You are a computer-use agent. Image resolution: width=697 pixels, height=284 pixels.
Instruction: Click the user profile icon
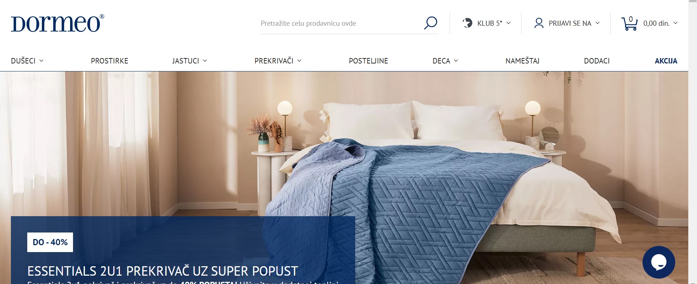pos(539,23)
